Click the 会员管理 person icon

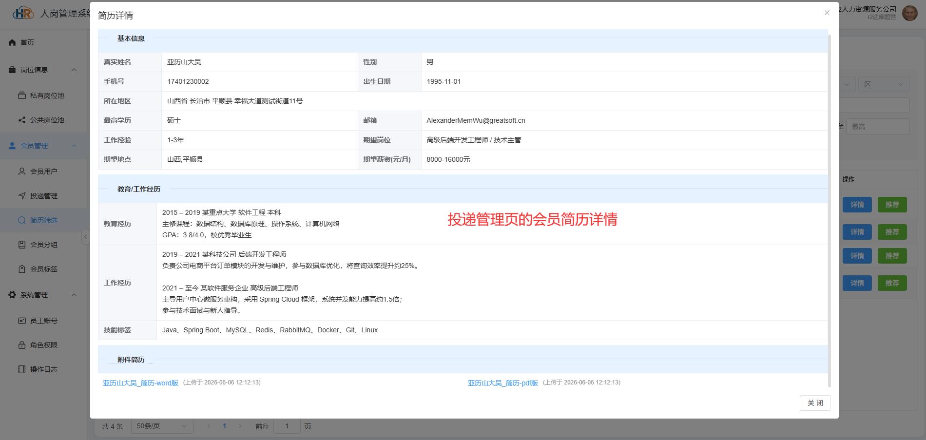coord(13,146)
